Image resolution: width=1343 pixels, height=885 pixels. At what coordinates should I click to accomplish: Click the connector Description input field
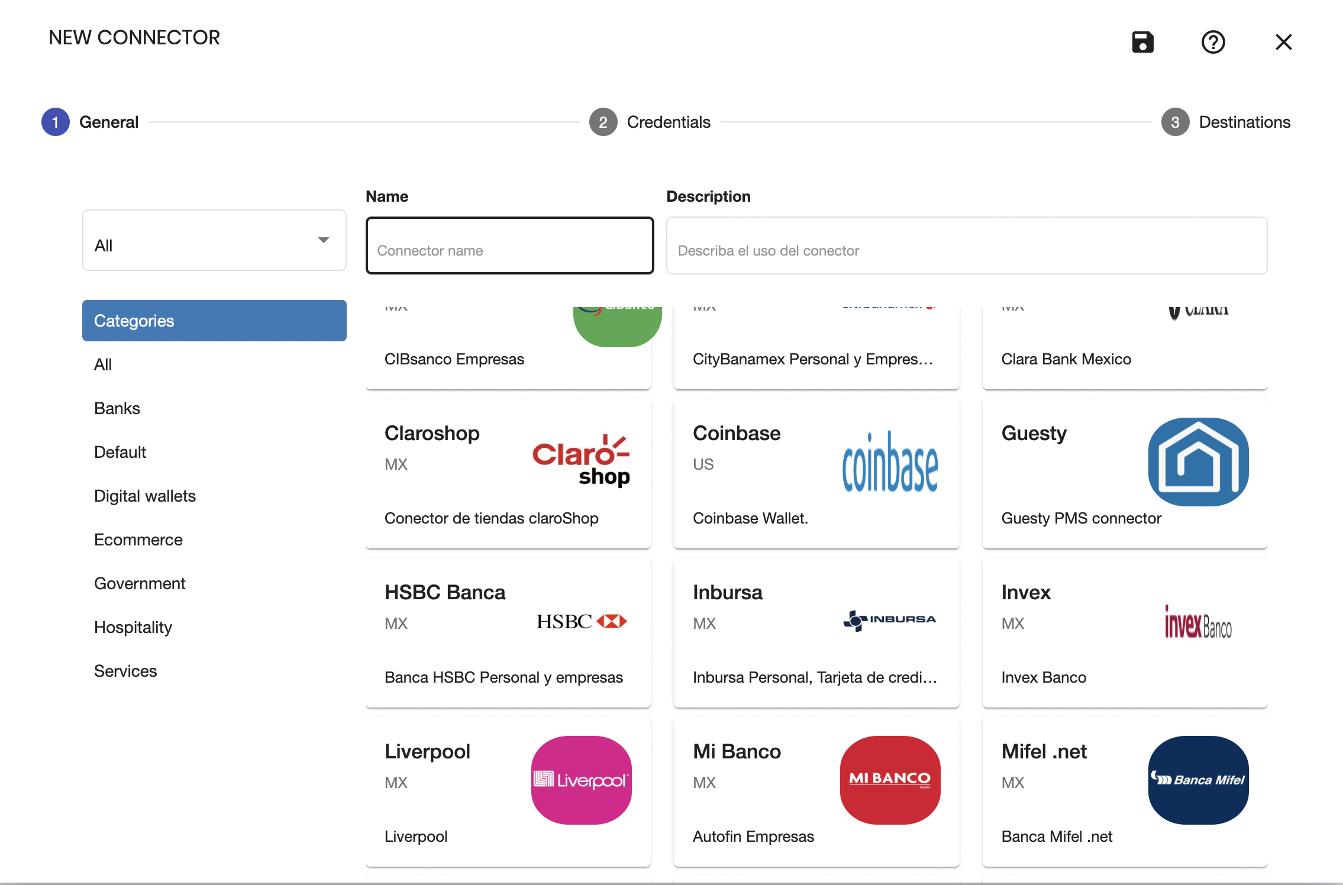pyautogui.click(x=966, y=246)
